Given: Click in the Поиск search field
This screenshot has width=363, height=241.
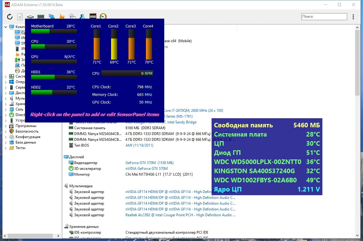Looking at the screenshot, I should [324, 16].
